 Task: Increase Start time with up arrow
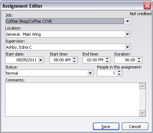[74, 58]
